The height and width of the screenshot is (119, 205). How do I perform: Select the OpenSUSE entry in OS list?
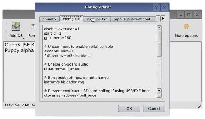[19, 45]
